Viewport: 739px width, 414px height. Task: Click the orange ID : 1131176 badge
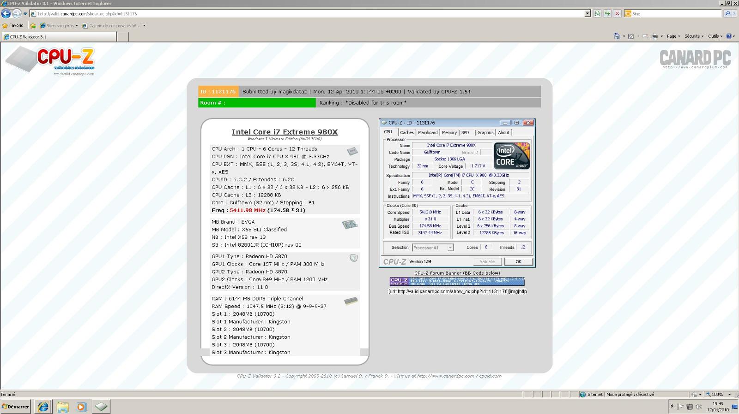coord(218,91)
